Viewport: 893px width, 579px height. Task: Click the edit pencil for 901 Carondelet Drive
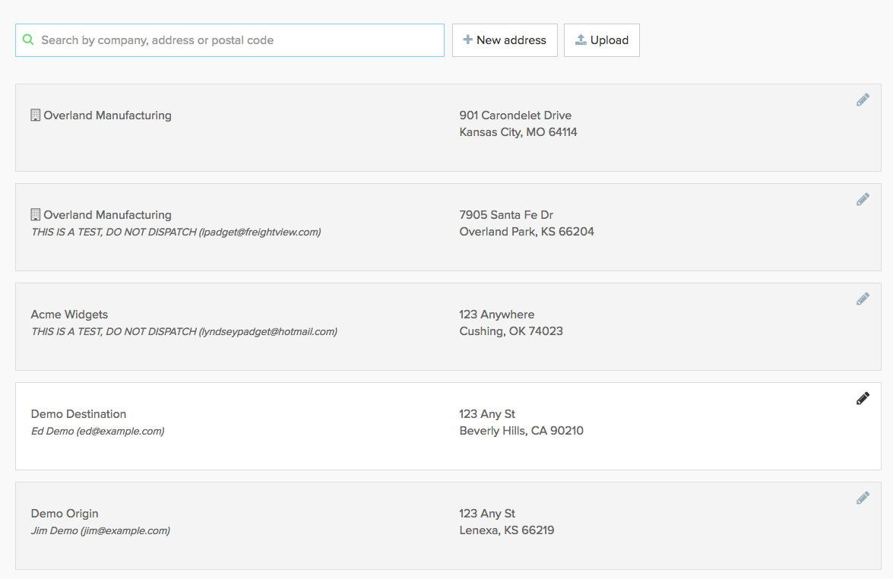pos(863,100)
